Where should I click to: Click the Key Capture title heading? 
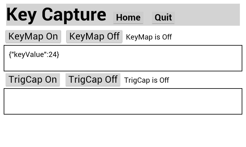click(56, 15)
